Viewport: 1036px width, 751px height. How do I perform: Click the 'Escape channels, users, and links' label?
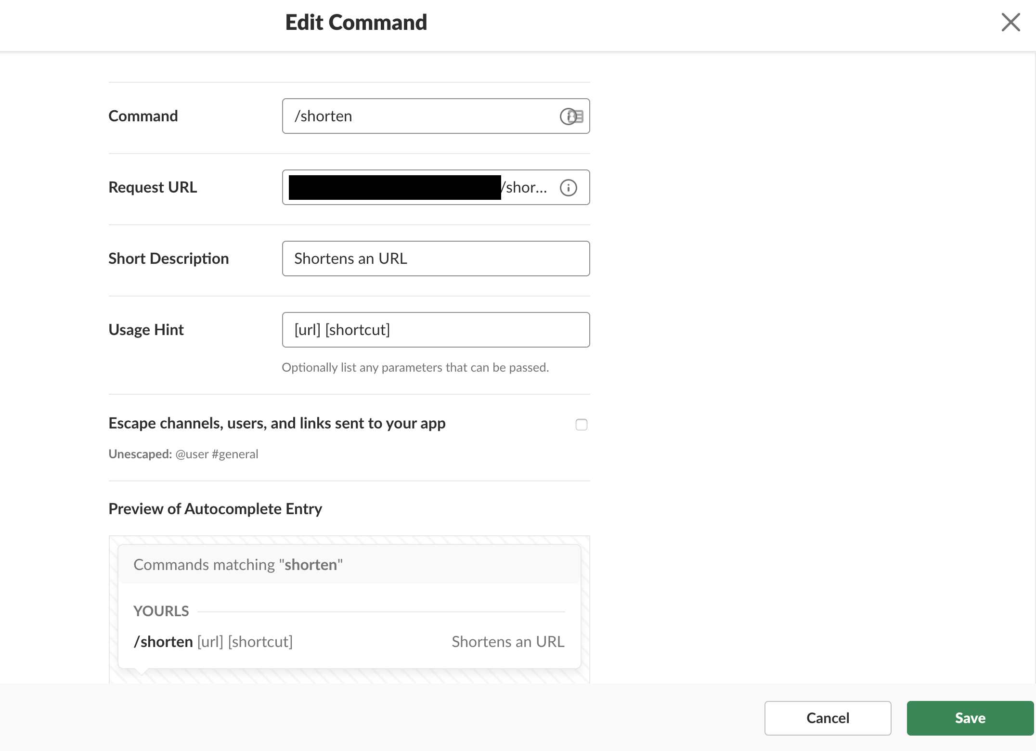[x=277, y=423]
